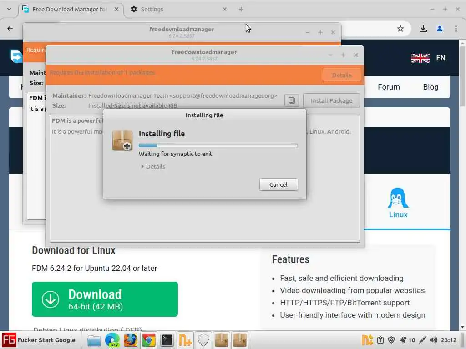
Task: Click the maintainer email text
Action: coord(223,95)
